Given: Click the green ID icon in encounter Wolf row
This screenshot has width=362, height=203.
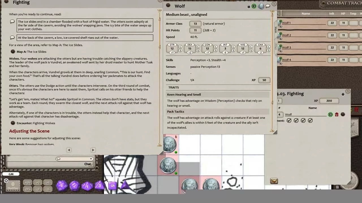Looking at the screenshot, I should 330,114.
